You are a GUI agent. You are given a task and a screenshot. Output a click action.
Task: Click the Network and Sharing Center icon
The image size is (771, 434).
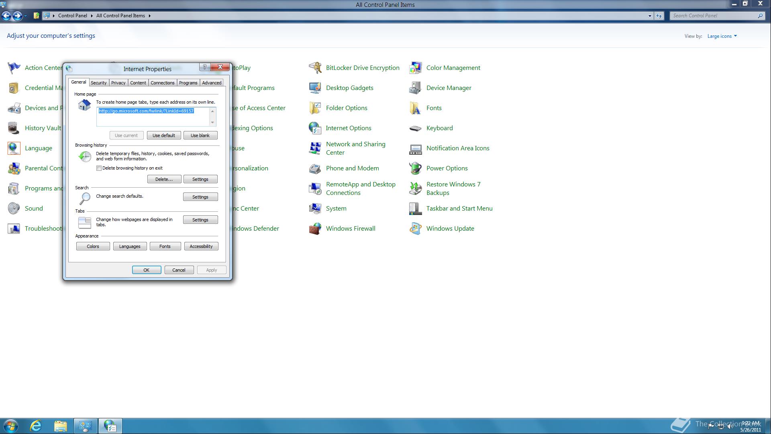[315, 148]
